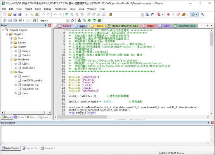This screenshot has height=155, width=215.
Task: Launch the Pack Installer icon
Action: tap(99, 20)
